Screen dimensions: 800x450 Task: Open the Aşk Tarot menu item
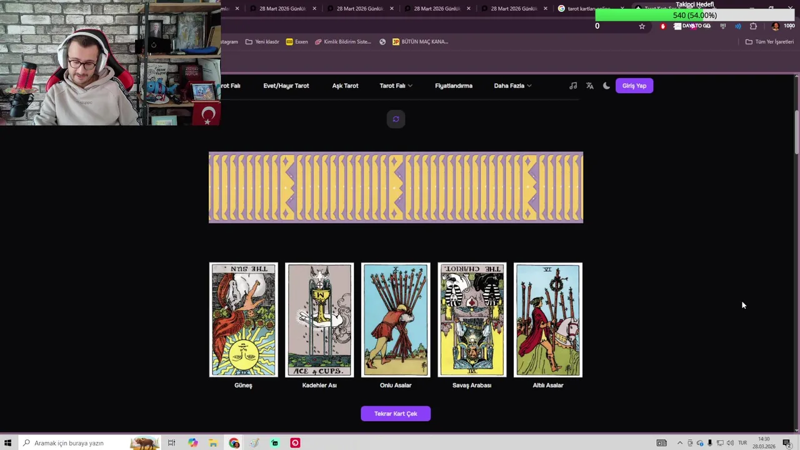pyautogui.click(x=345, y=86)
